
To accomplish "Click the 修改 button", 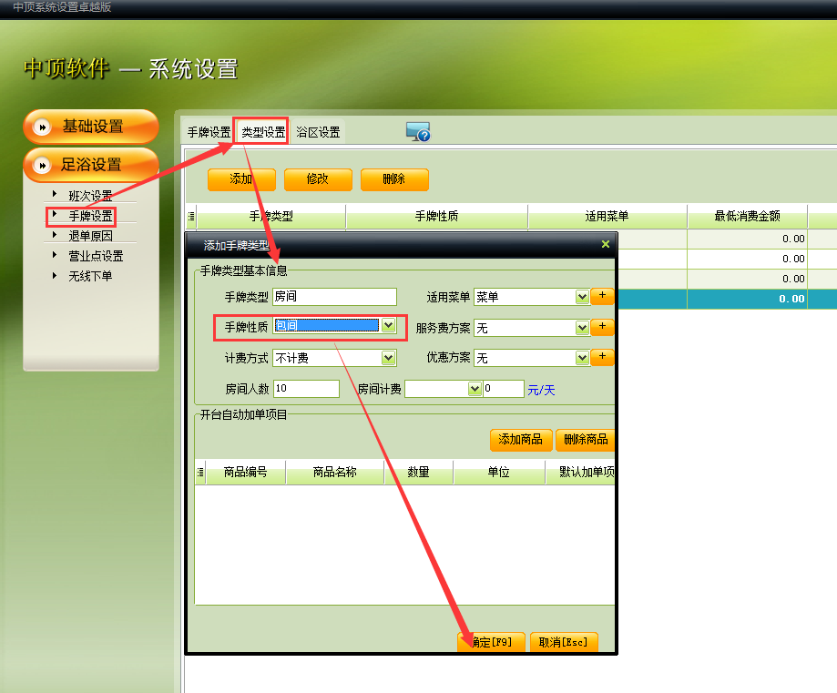I will click(x=318, y=179).
